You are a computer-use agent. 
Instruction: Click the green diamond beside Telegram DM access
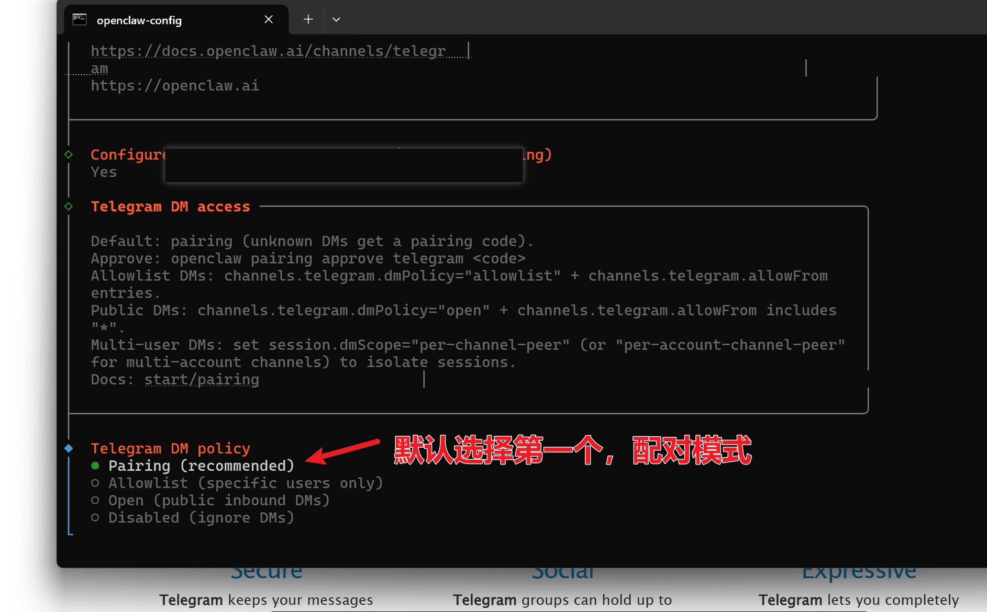[x=69, y=206]
